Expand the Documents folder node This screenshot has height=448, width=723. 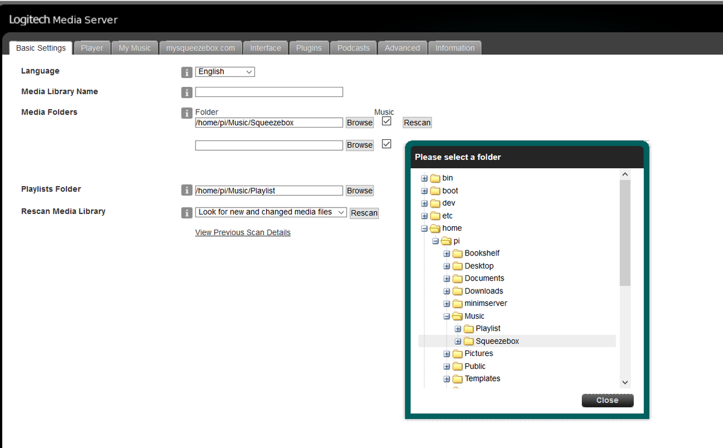coord(447,279)
